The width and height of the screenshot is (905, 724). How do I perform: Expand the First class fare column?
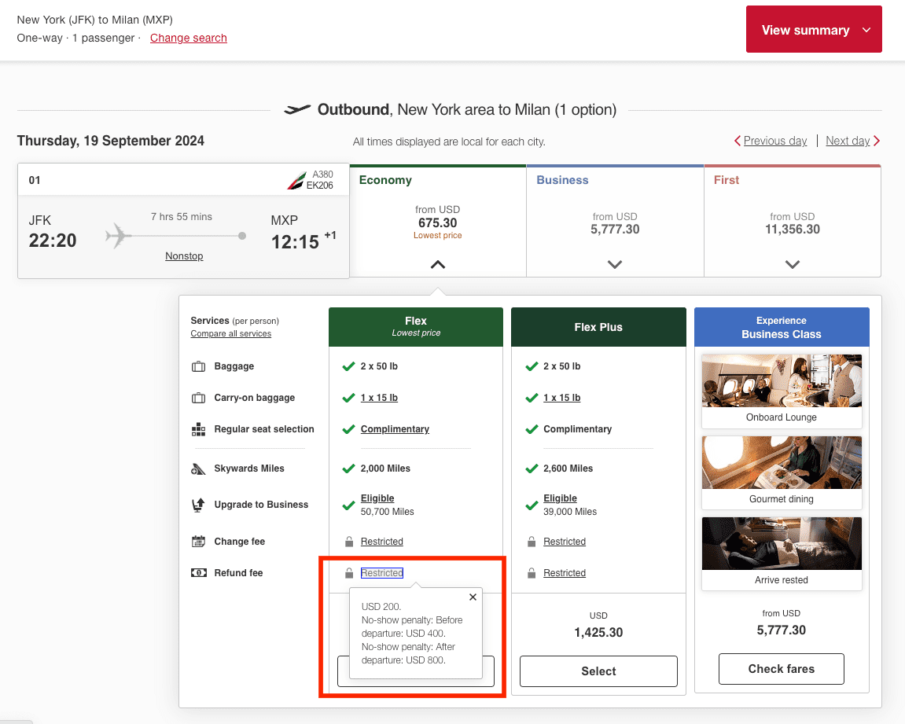pos(793,265)
